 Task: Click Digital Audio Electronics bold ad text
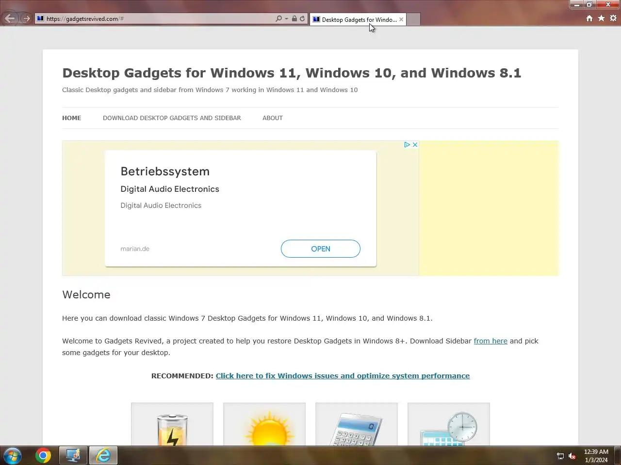click(x=170, y=189)
